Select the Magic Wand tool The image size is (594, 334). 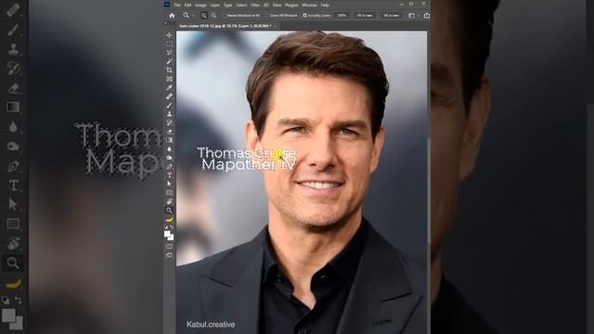click(x=169, y=61)
